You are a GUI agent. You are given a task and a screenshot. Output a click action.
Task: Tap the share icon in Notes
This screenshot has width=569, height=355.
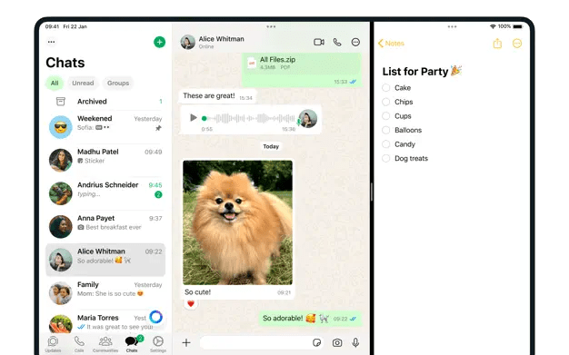[497, 44]
